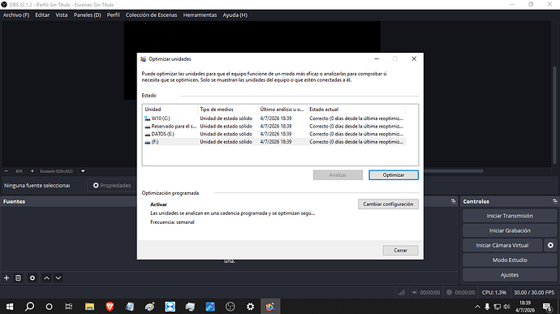Show hidden system tray icons chevron
Viewport: 560px width, 314px height.
click(x=477, y=307)
